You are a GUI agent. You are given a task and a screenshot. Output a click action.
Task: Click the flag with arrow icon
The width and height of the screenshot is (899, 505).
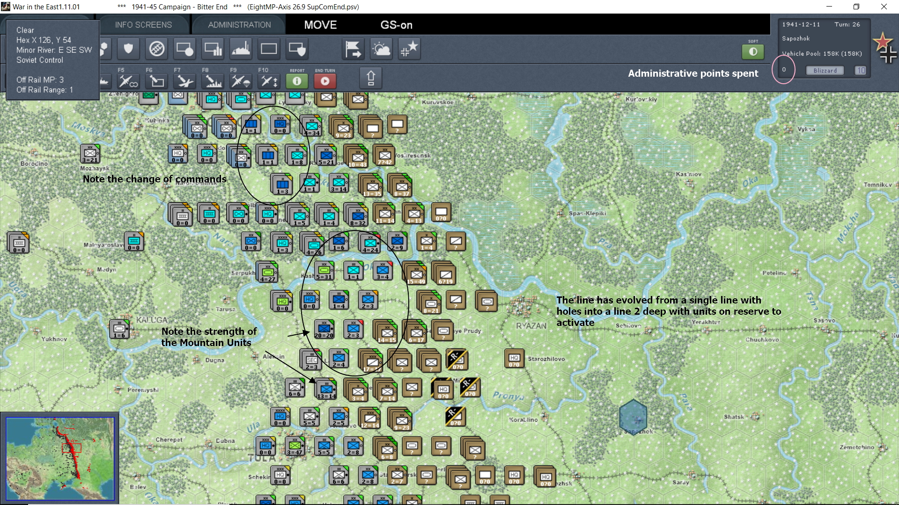click(353, 49)
